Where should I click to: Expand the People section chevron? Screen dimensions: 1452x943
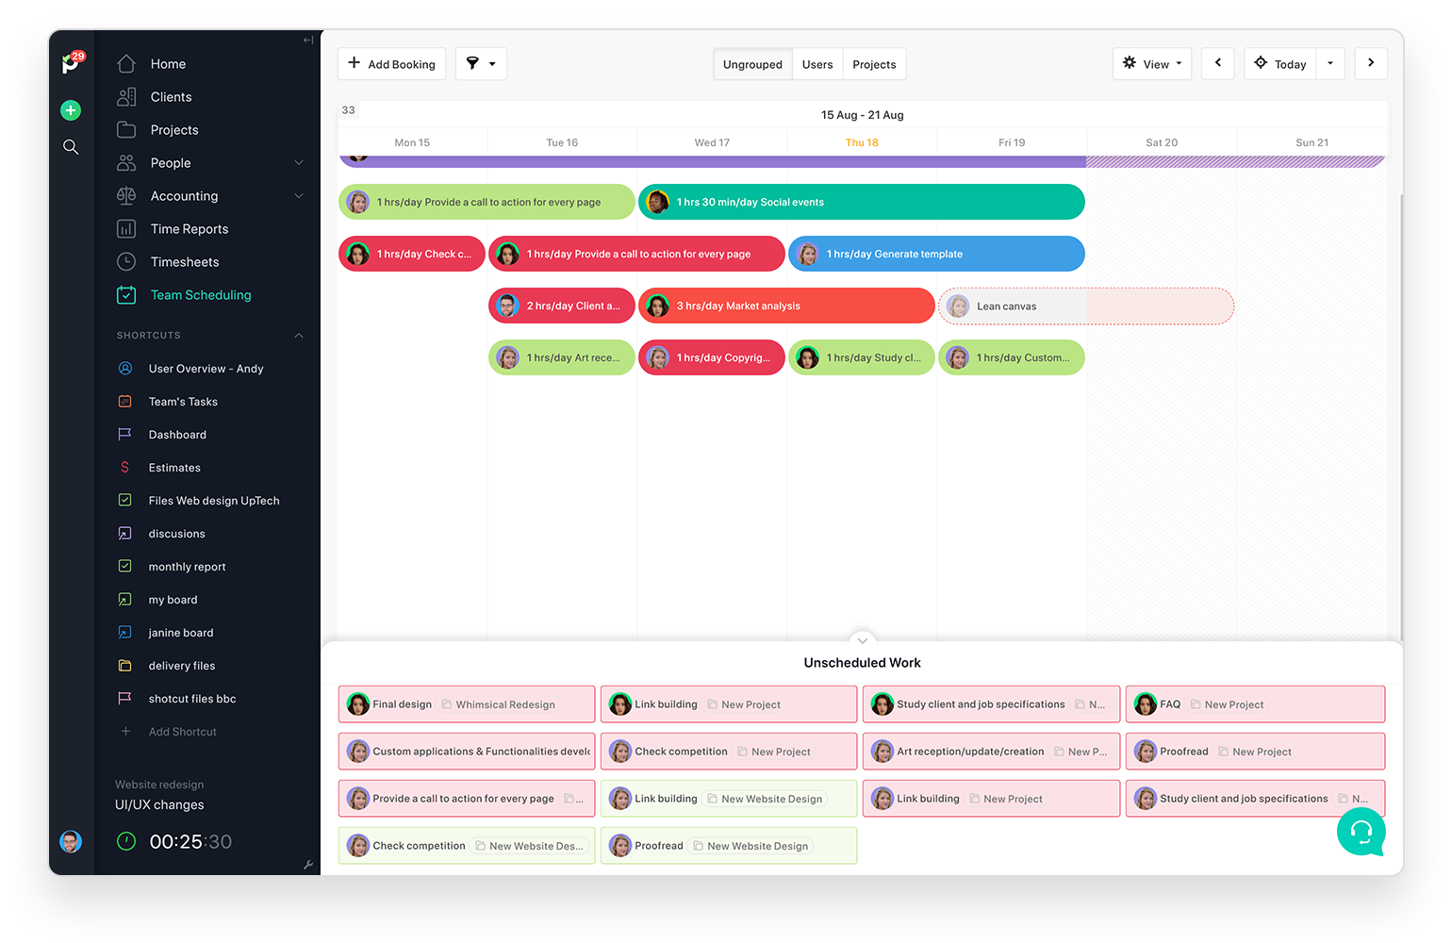[299, 162]
